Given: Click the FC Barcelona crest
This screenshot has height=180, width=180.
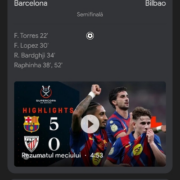Looking at the screenshot, I should [x=31, y=124].
